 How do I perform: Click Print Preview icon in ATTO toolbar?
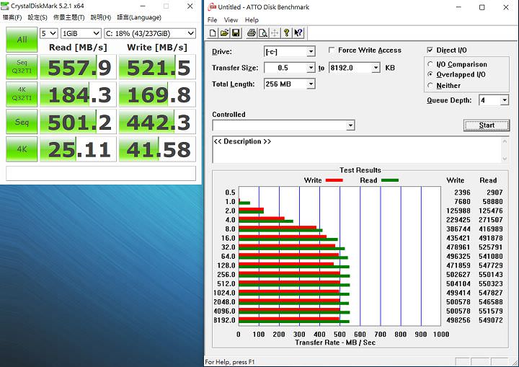tap(263, 32)
